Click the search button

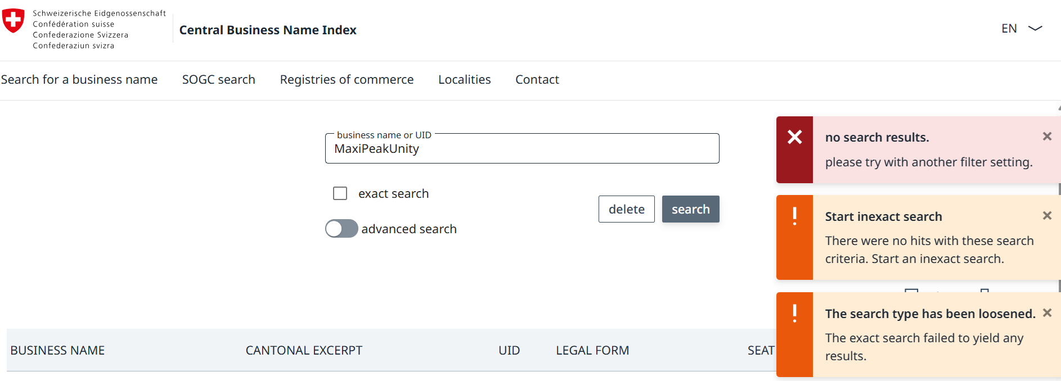pyautogui.click(x=690, y=209)
